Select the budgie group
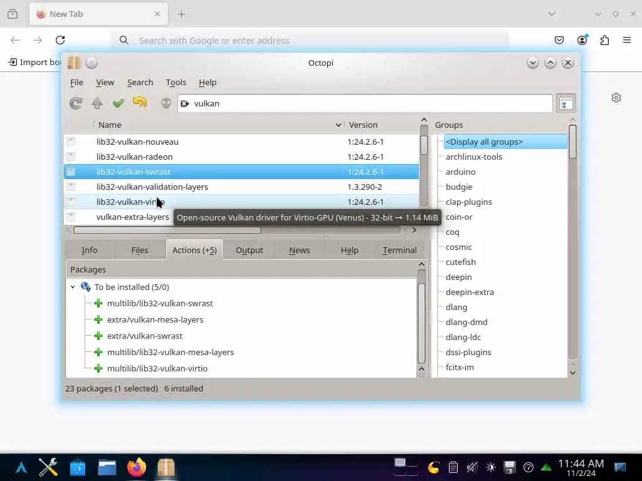The height and width of the screenshot is (481, 642). (459, 187)
